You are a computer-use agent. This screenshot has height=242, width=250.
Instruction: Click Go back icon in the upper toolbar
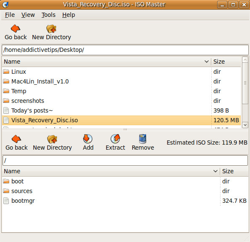16,29
